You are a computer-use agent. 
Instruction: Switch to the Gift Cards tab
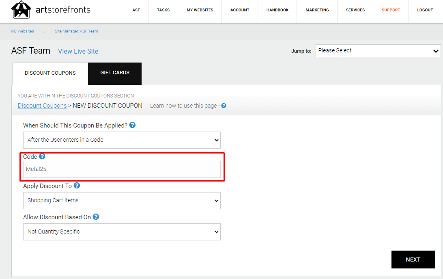coord(115,74)
